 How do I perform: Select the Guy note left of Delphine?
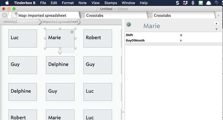click(23, 65)
